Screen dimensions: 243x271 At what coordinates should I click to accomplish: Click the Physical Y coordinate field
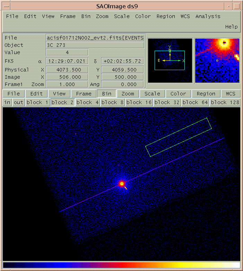tap(123, 70)
